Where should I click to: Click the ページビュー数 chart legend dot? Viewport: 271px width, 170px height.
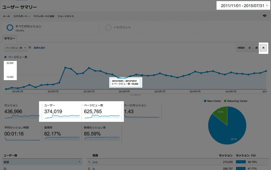pyautogui.click(x=5, y=57)
